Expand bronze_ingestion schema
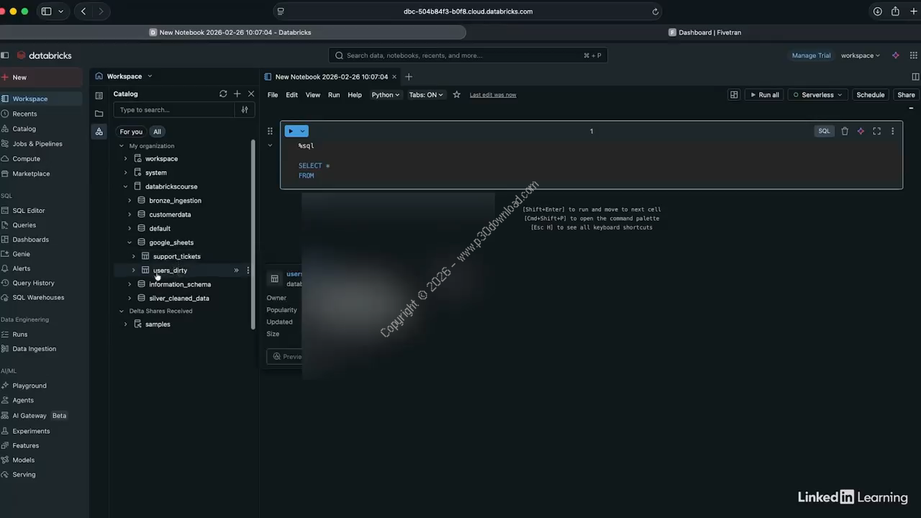921x518 pixels. coord(130,201)
